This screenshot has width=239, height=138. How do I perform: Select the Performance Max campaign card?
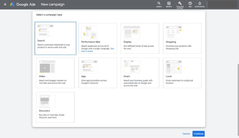pos(97,38)
